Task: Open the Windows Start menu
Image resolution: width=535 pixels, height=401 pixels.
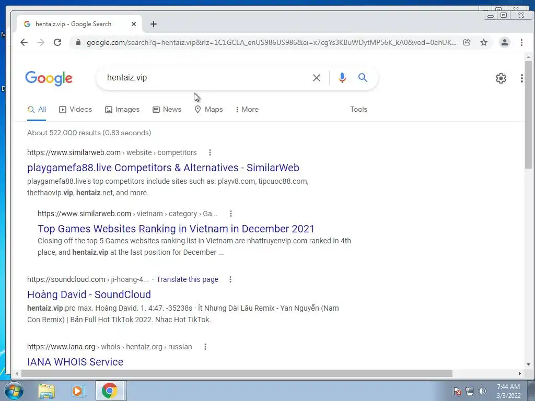Action: 14,391
